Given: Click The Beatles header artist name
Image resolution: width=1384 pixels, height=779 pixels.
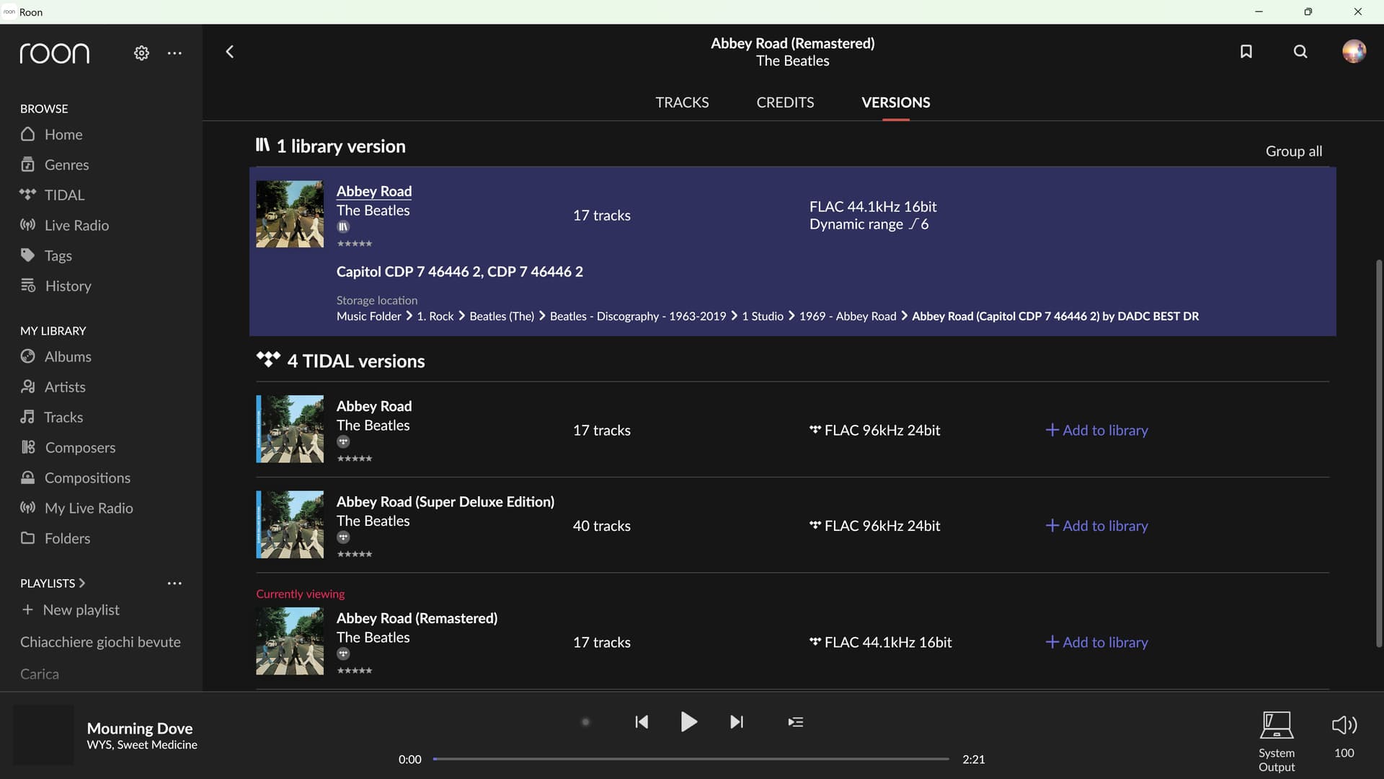Looking at the screenshot, I should point(792,61).
